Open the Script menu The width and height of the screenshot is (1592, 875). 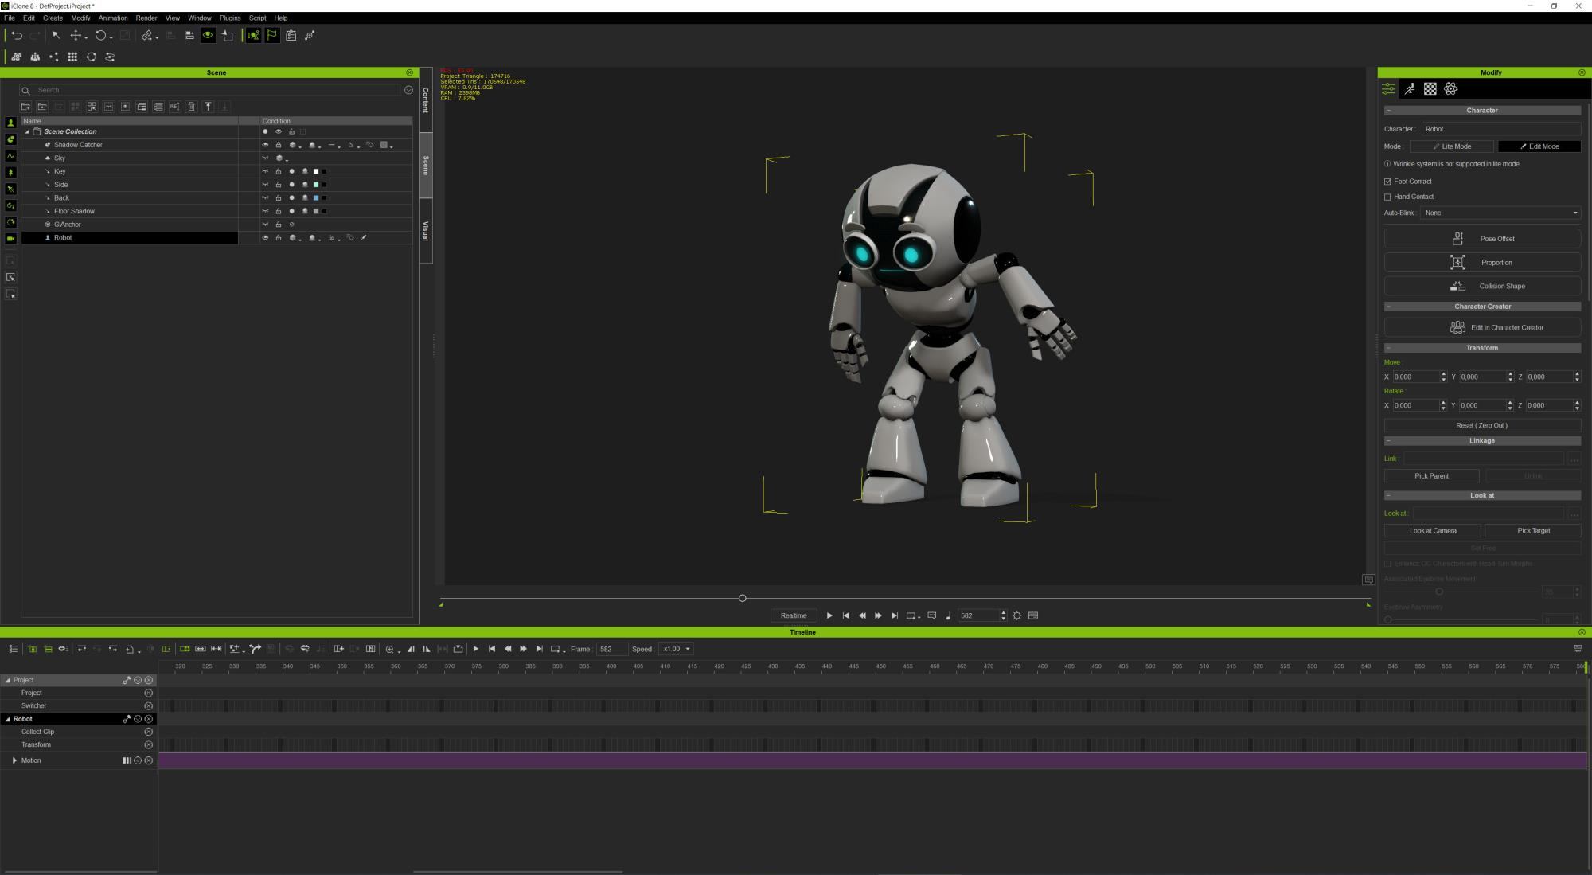[x=258, y=18]
